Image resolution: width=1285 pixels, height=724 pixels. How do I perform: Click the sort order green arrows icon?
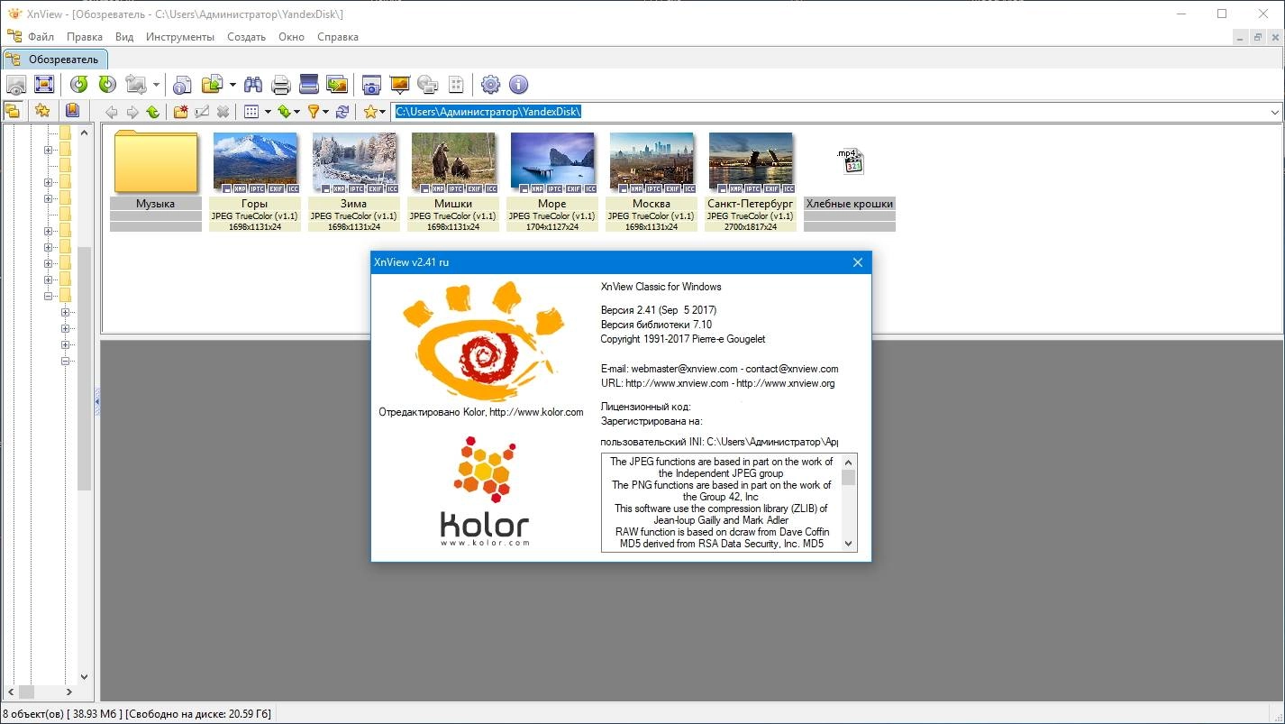click(x=284, y=112)
